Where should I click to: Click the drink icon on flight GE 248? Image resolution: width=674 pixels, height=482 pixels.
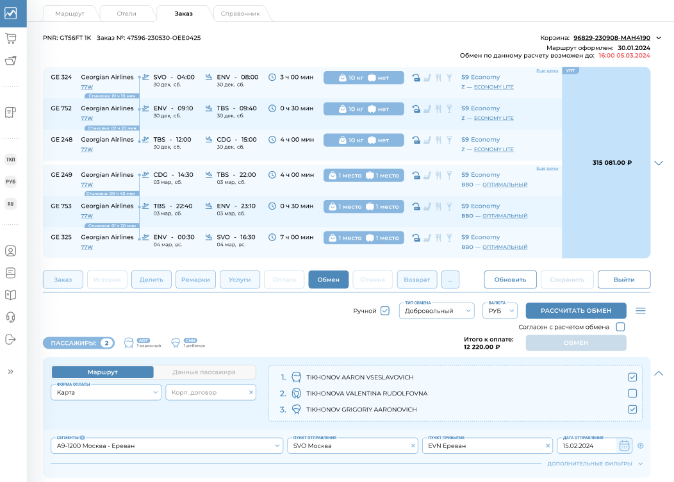pos(448,140)
